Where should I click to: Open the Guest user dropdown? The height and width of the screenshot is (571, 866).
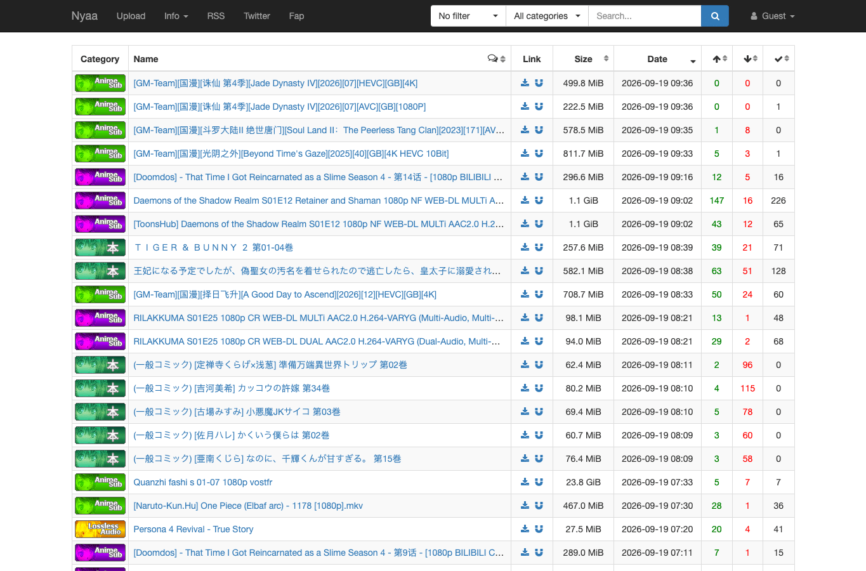[x=773, y=16]
